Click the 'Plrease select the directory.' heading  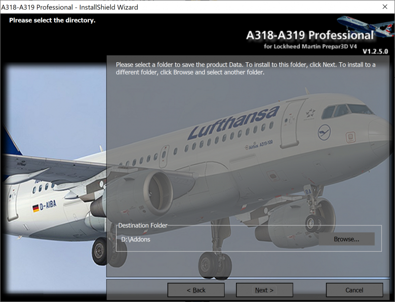[52, 20]
